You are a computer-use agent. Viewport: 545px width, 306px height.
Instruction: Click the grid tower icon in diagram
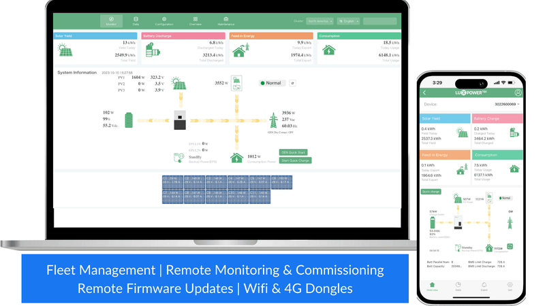click(x=274, y=120)
